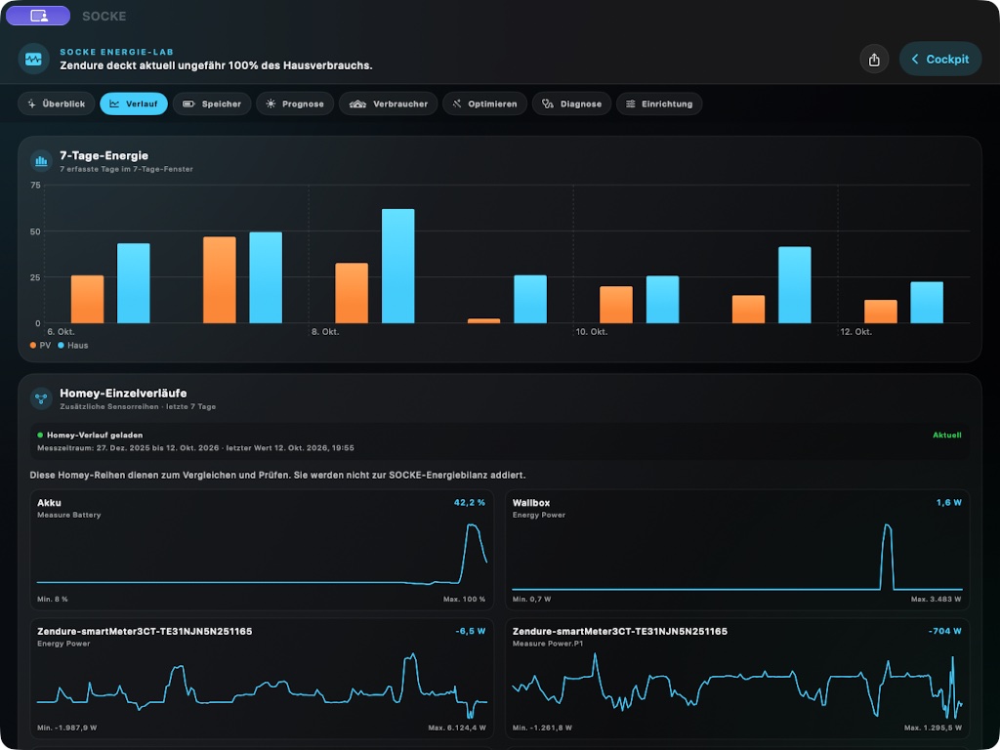Switch to the Optimieren tab
This screenshot has height=750, width=1000.
tap(484, 104)
